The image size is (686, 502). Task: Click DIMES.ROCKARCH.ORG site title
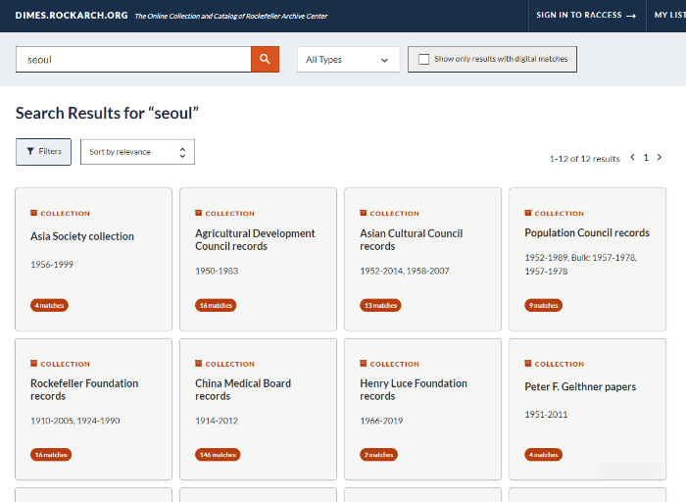pos(72,16)
